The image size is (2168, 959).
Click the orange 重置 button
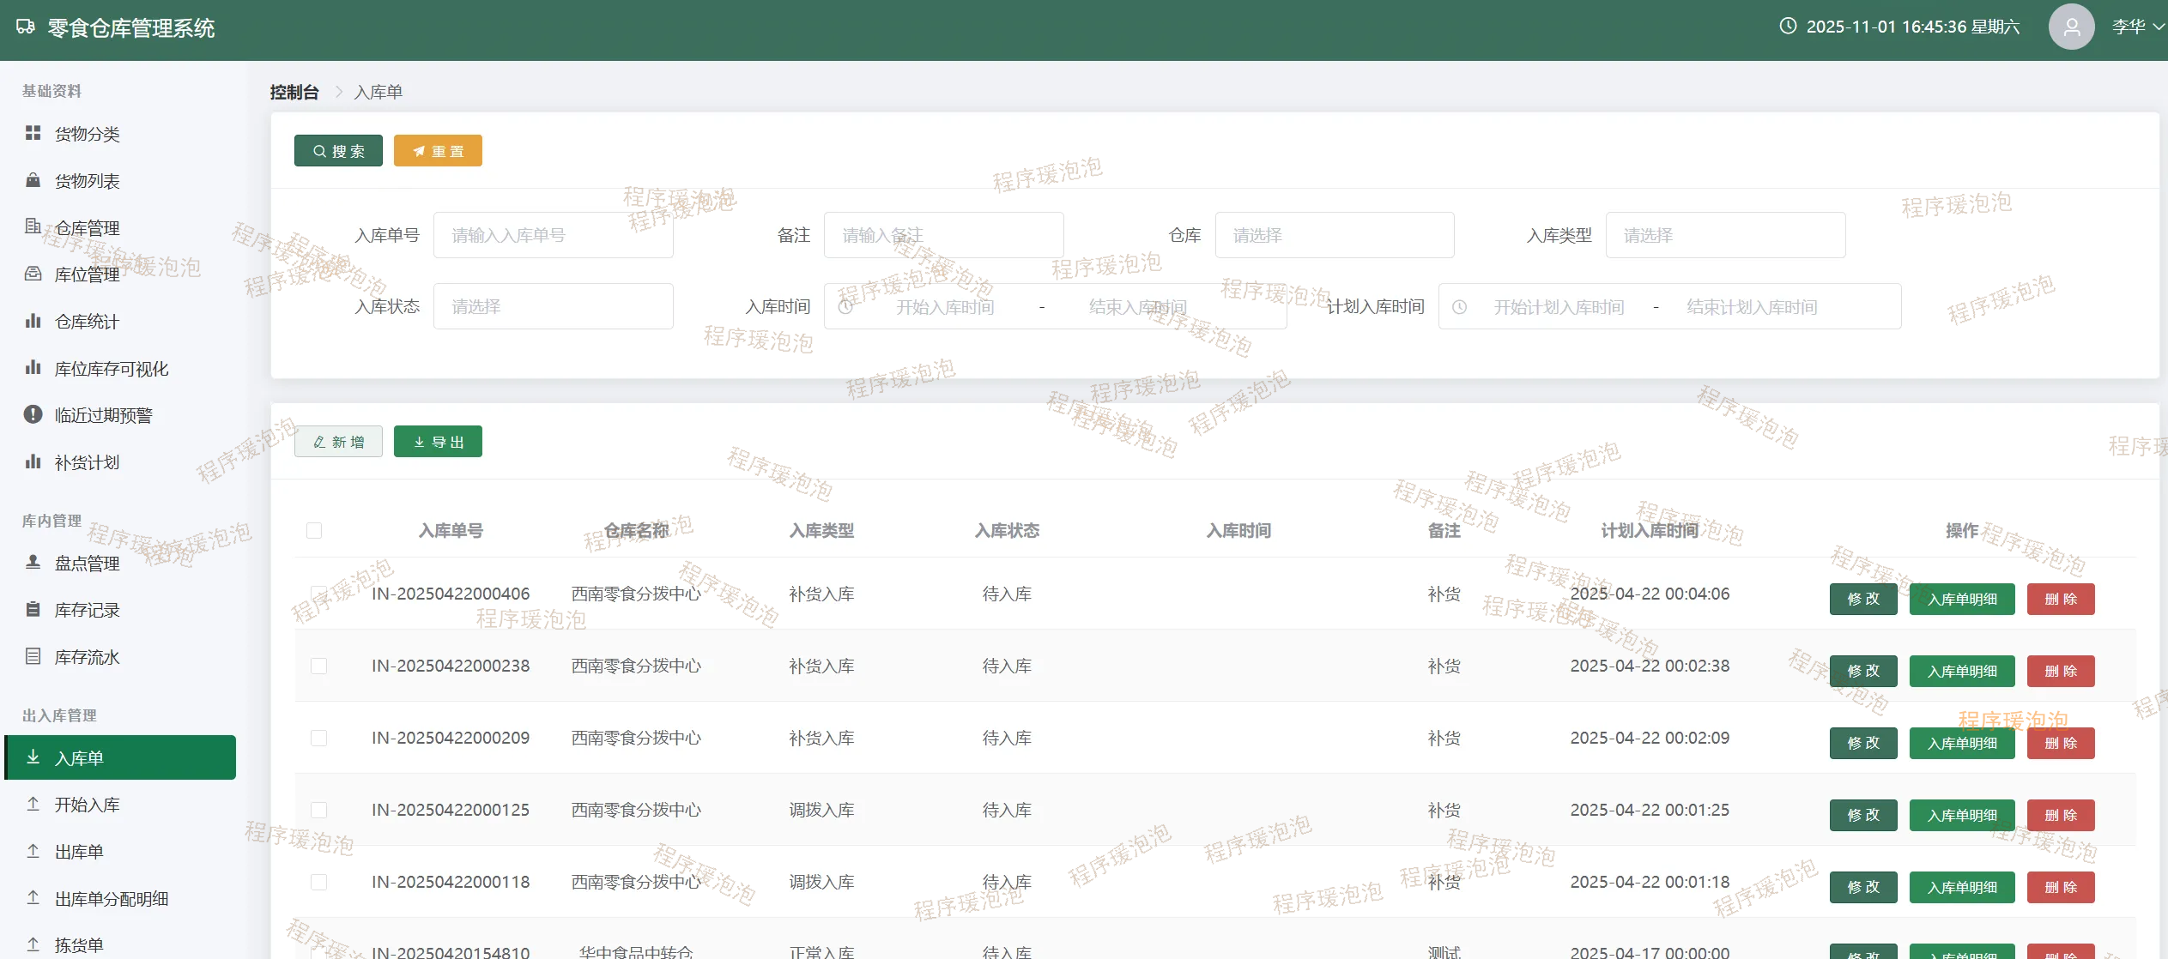tap(438, 151)
